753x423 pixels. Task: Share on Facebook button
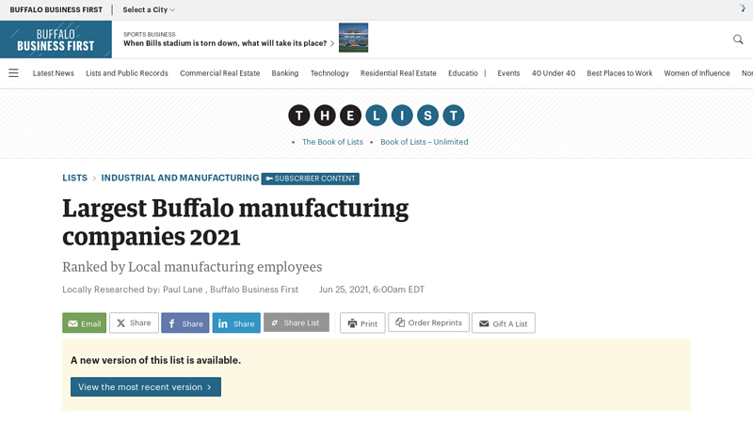(185, 322)
